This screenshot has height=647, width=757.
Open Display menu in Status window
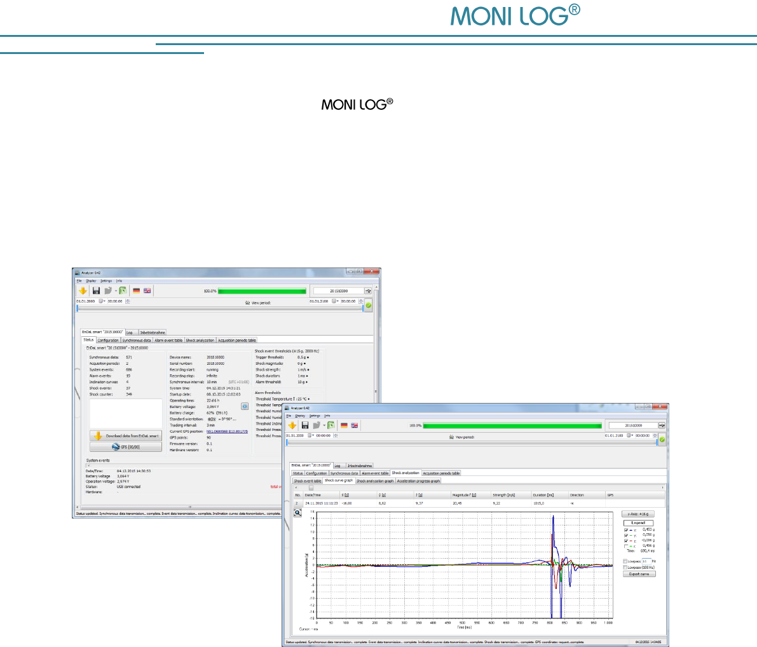92,280
